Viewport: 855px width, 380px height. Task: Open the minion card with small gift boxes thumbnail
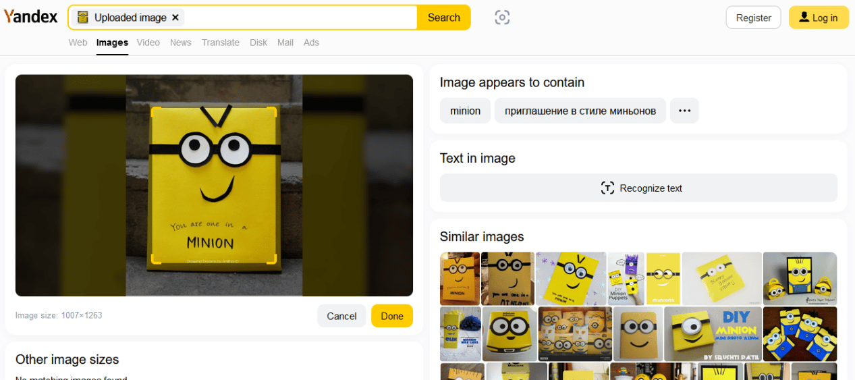coord(800,278)
